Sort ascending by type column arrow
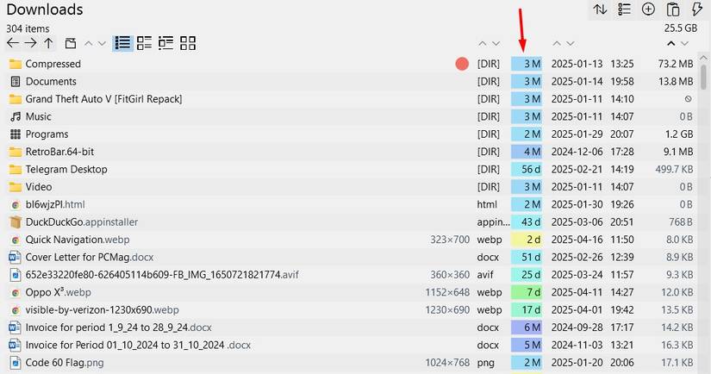Image resolution: width=711 pixels, height=374 pixels. (483, 44)
